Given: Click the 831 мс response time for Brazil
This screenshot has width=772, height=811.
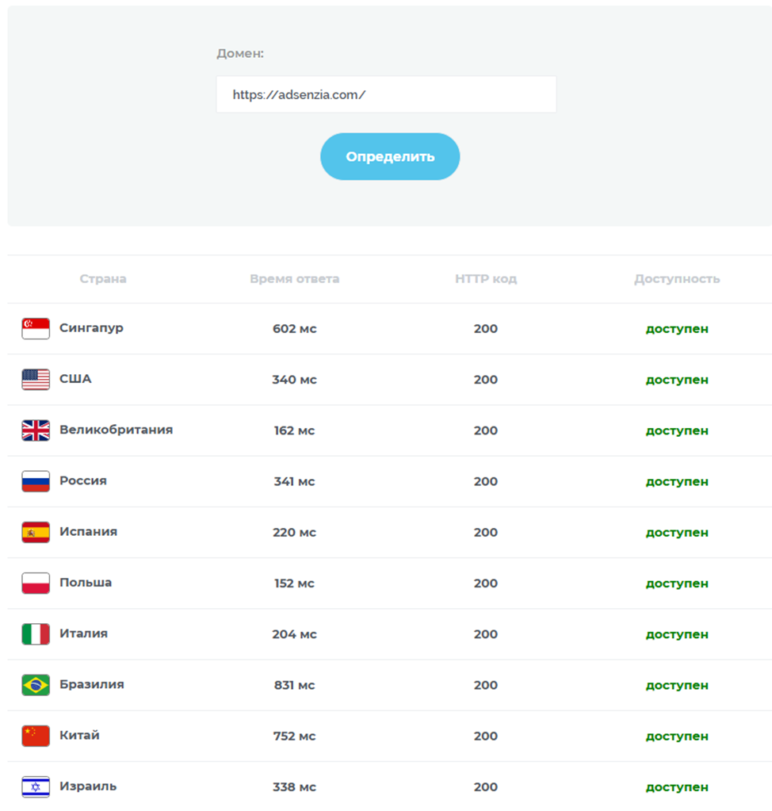Looking at the screenshot, I should click(x=295, y=685).
